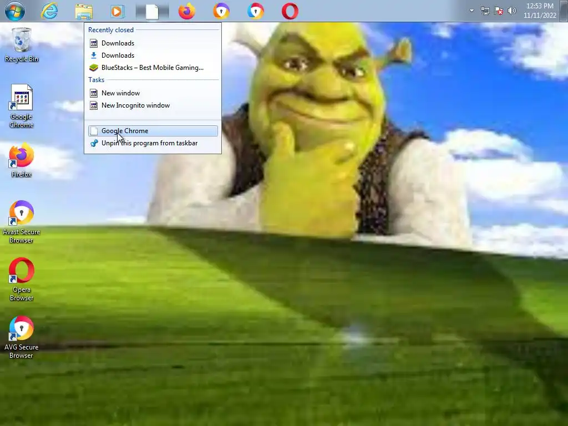Open Action Center flag tray icon
The height and width of the screenshot is (426, 568).
click(x=499, y=11)
